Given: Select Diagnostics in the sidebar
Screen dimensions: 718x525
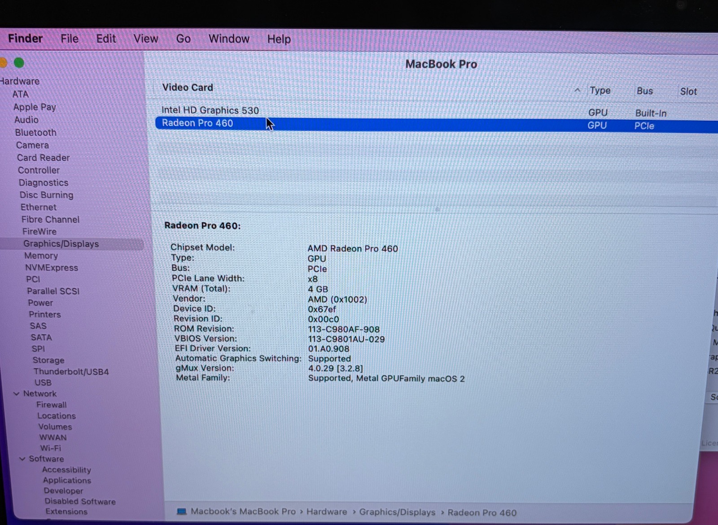Looking at the screenshot, I should coord(44,183).
